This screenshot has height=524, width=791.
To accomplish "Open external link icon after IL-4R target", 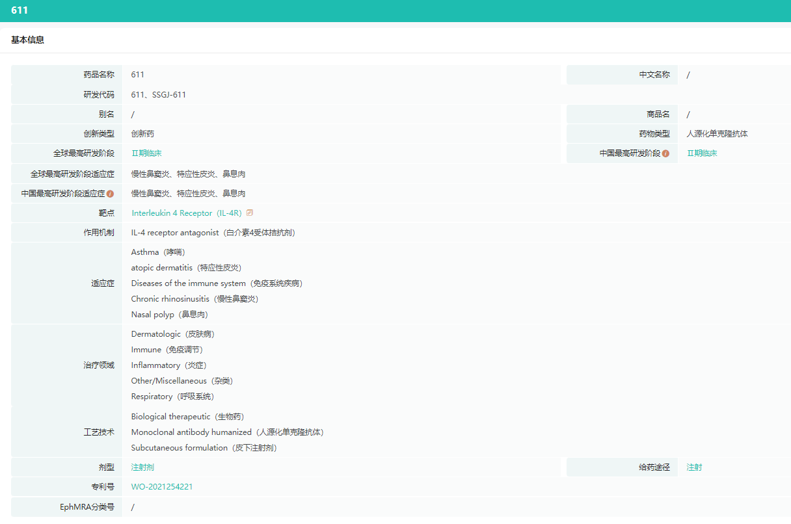I will (x=250, y=213).
